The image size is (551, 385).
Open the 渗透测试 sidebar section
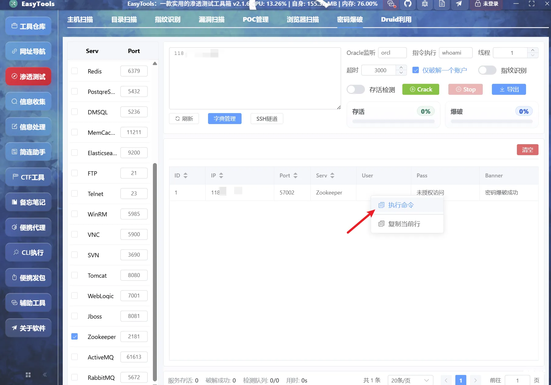pos(28,76)
